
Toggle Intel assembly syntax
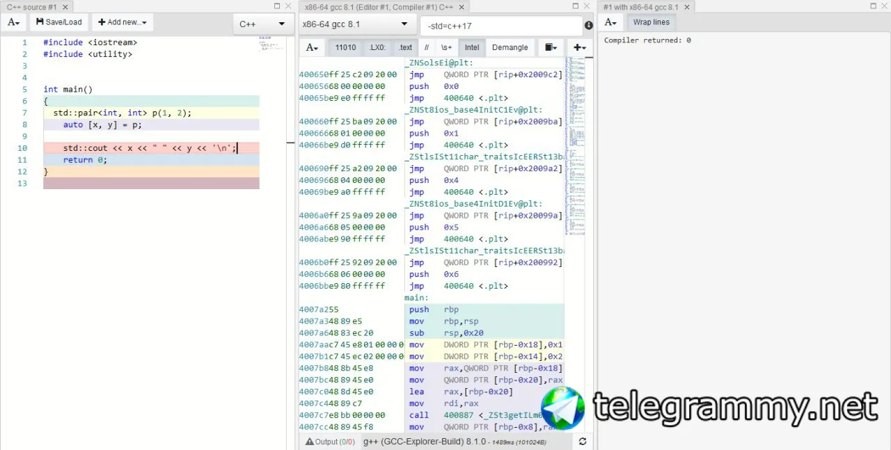click(x=472, y=47)
